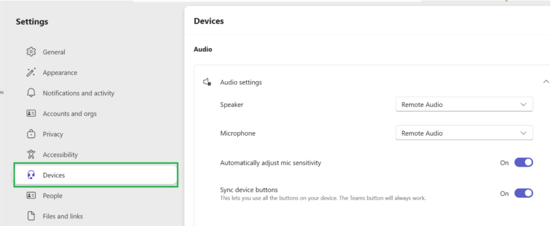
Task: Select the Privacy settings page
Action: (x=95, y=134)
